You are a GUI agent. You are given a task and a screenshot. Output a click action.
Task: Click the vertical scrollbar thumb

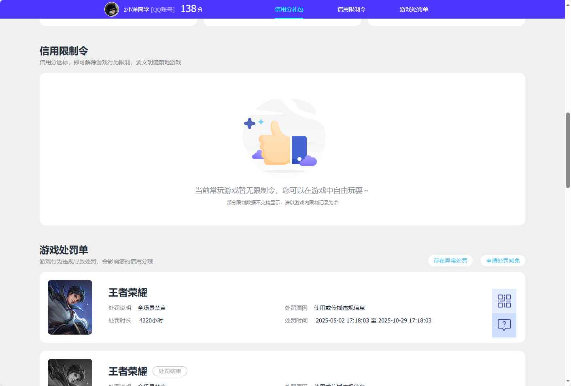pos(568,150)
